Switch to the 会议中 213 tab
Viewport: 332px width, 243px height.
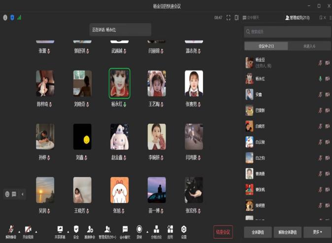pyautogui.click(x=266, y=46)
